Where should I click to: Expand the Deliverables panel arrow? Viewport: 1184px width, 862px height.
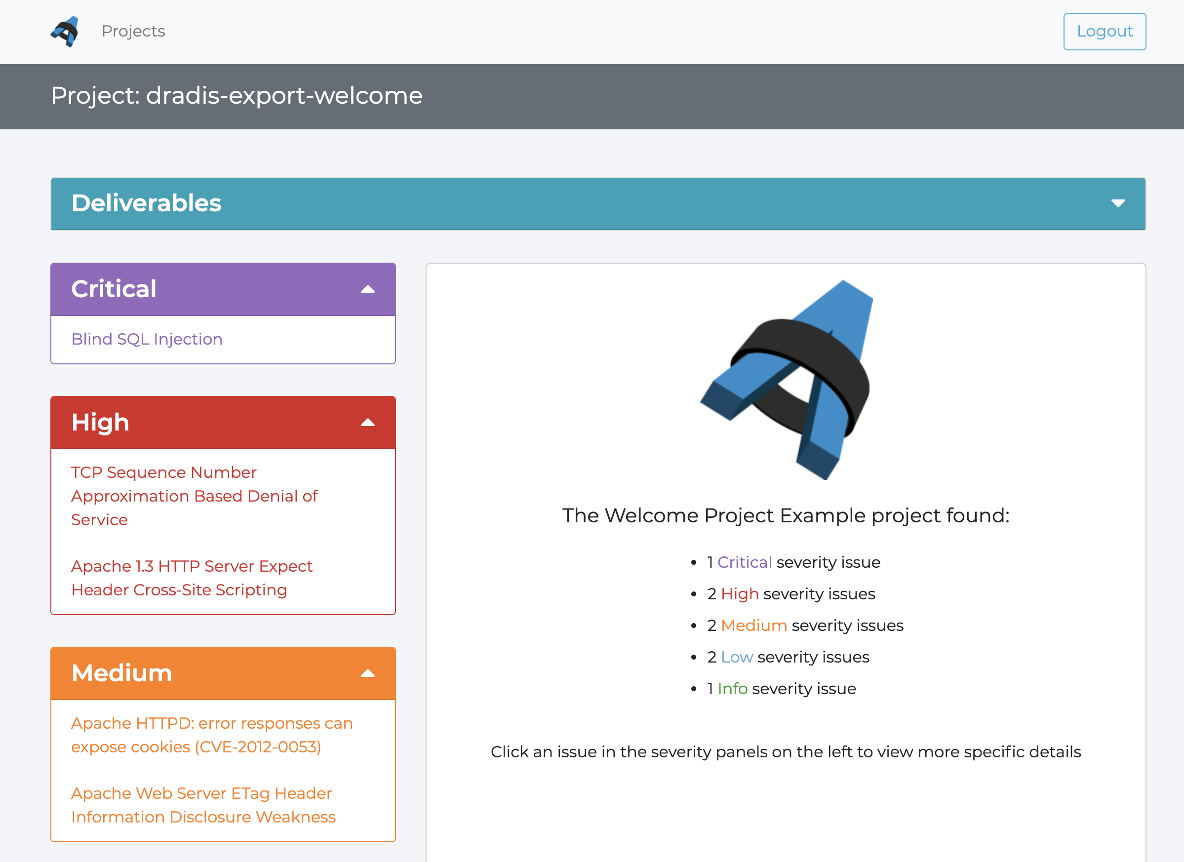[x=1118, y=203]
